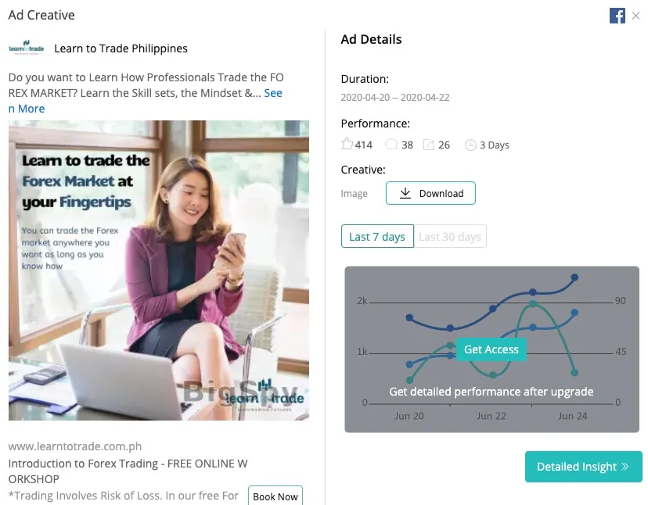Screen dimensions: 648x505
Task: Open Detailed Insight
Action: [583, 466]
